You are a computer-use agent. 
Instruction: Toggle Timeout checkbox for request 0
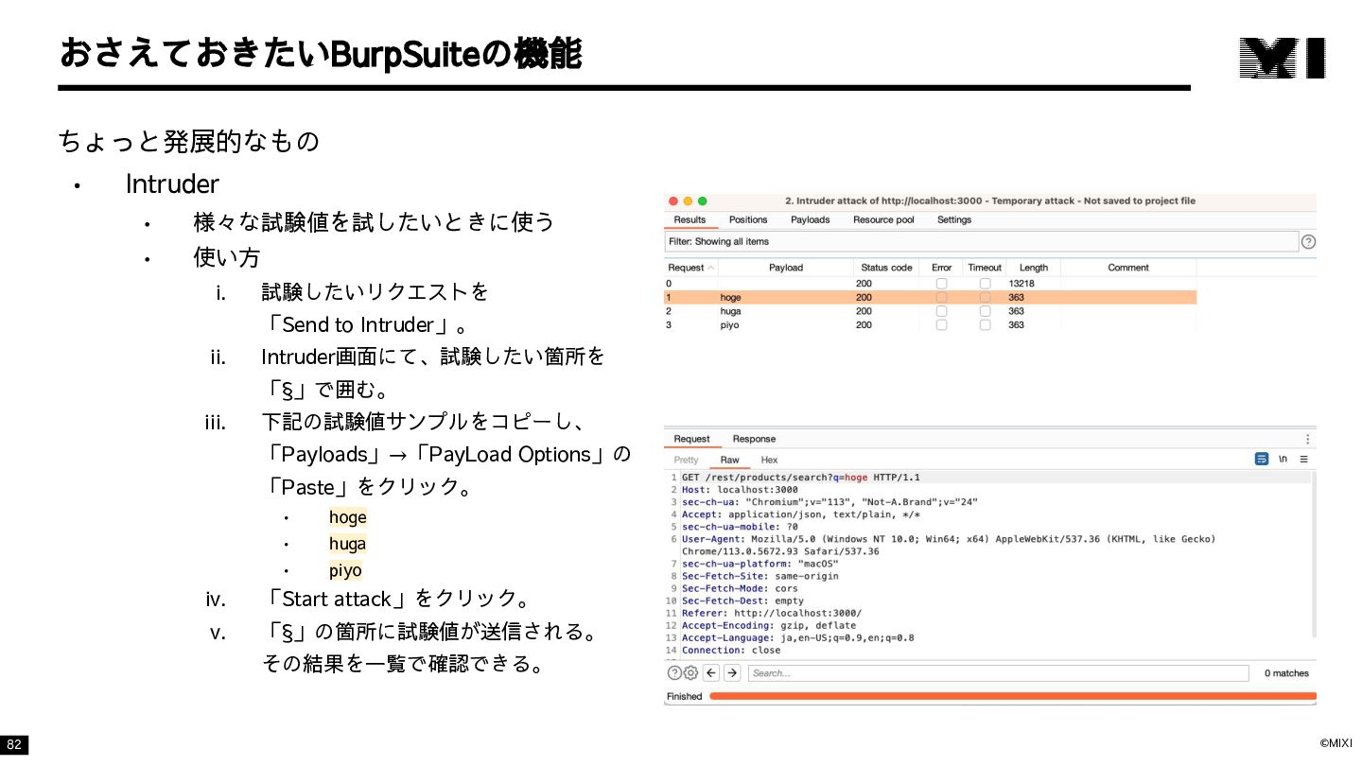pos(985,284)
